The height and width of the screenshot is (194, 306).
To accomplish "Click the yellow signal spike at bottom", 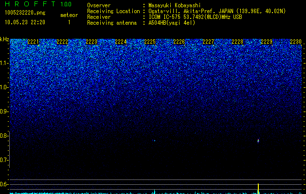I will [258, 188].
